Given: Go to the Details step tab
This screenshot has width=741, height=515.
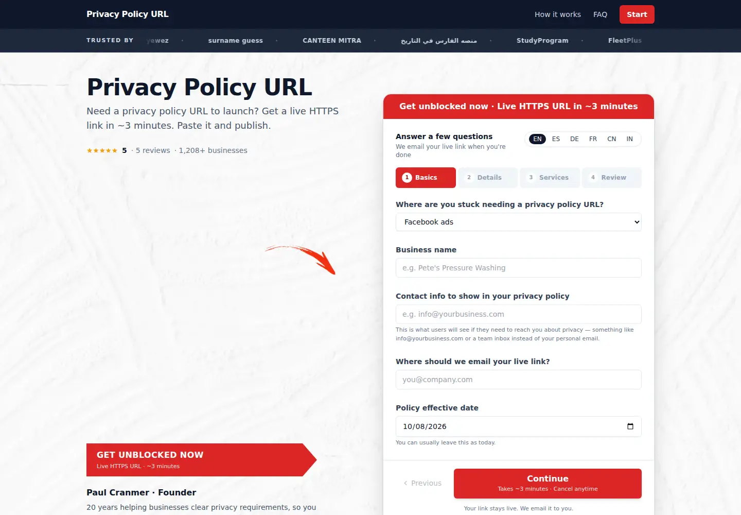Looking at the screenshot, I should click(x=488, y=178).
